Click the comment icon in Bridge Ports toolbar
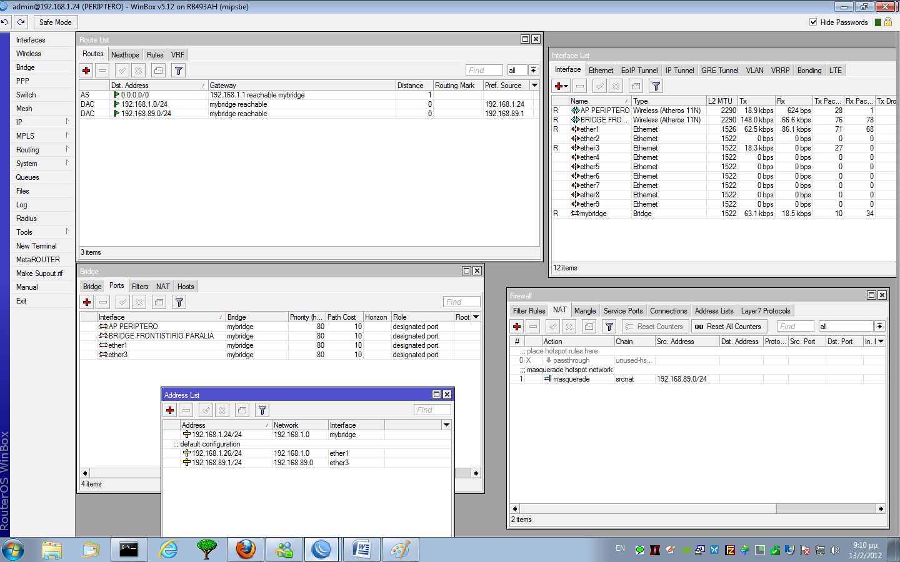The height and width of the screenshot is (562, 900). click(x=159, y=302)
